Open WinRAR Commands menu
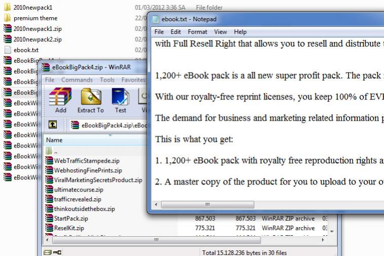Viewport: 384px width, 256px height. [77, 80]
